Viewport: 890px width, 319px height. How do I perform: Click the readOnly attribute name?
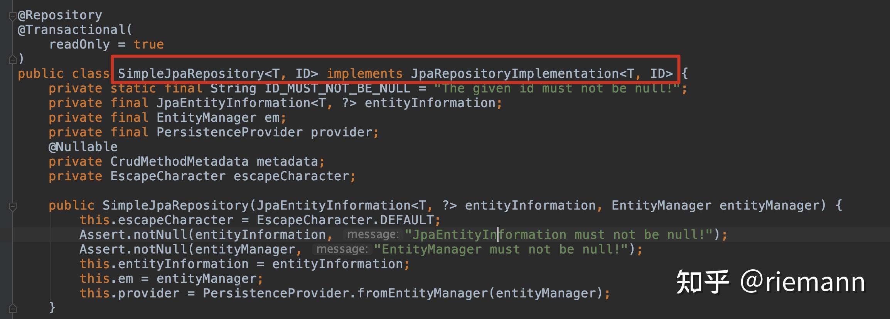click(x=79, y=45)
